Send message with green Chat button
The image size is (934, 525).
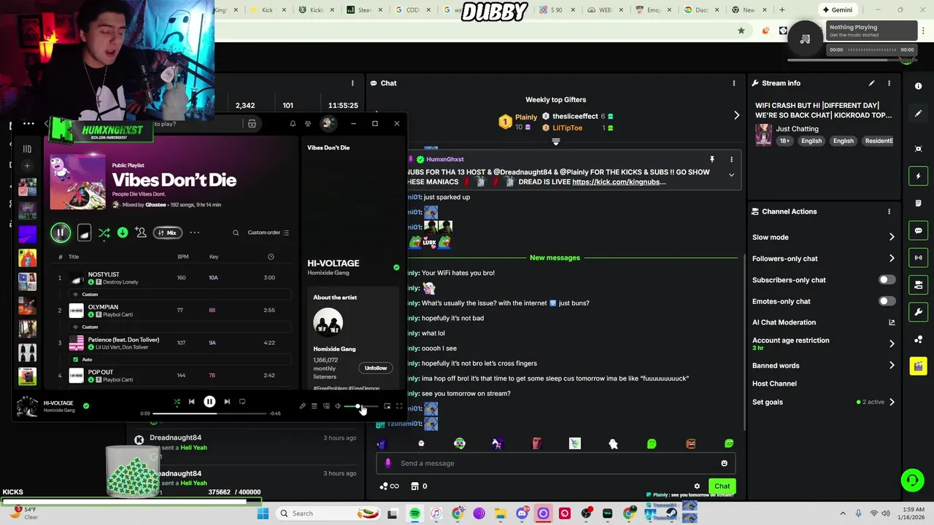pos(722,486)
